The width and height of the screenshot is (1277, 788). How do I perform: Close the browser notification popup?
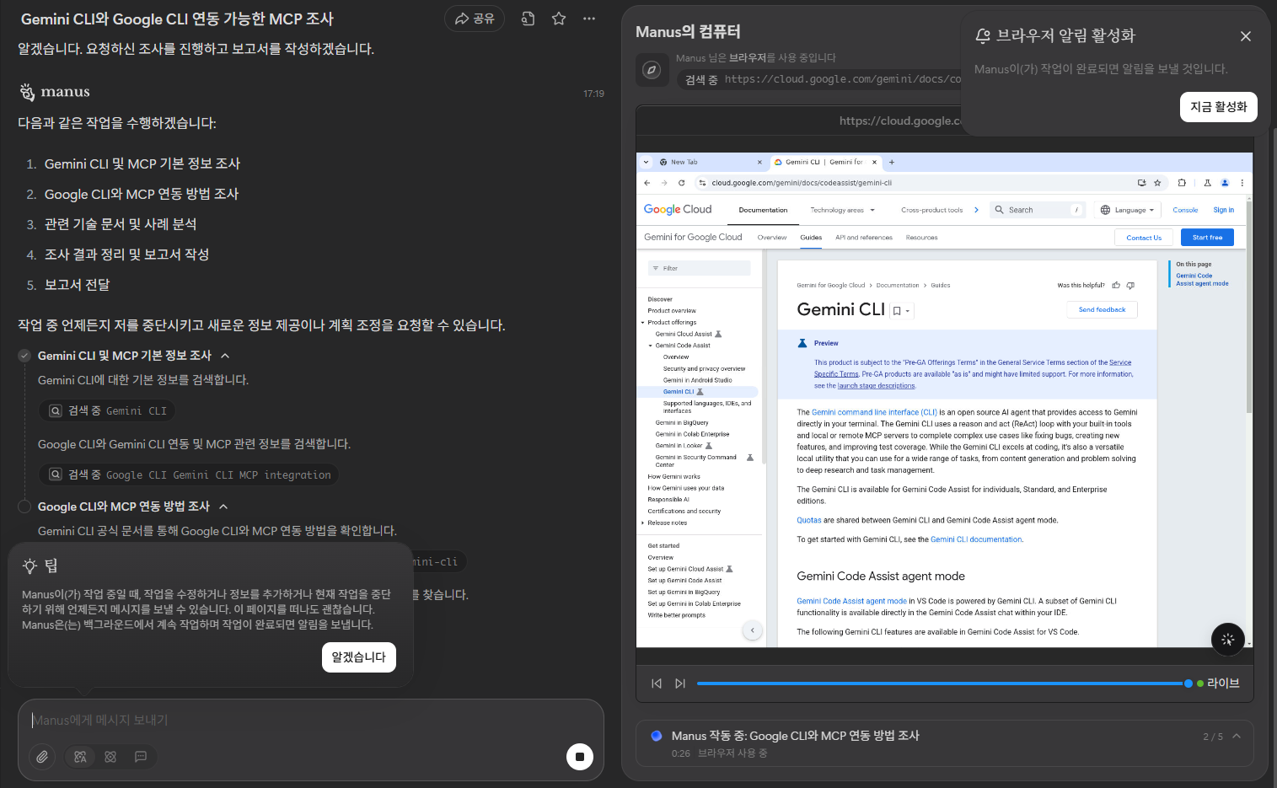click(x=1246, y=36)
